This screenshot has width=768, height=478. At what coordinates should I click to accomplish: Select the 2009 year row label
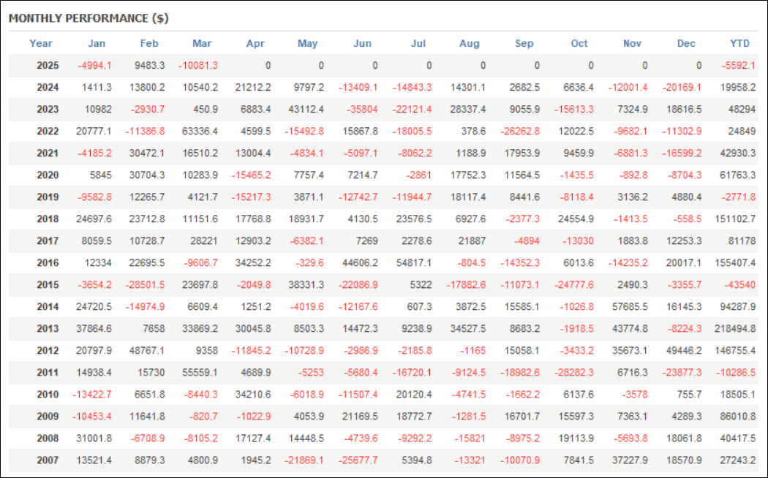(48, 417)
